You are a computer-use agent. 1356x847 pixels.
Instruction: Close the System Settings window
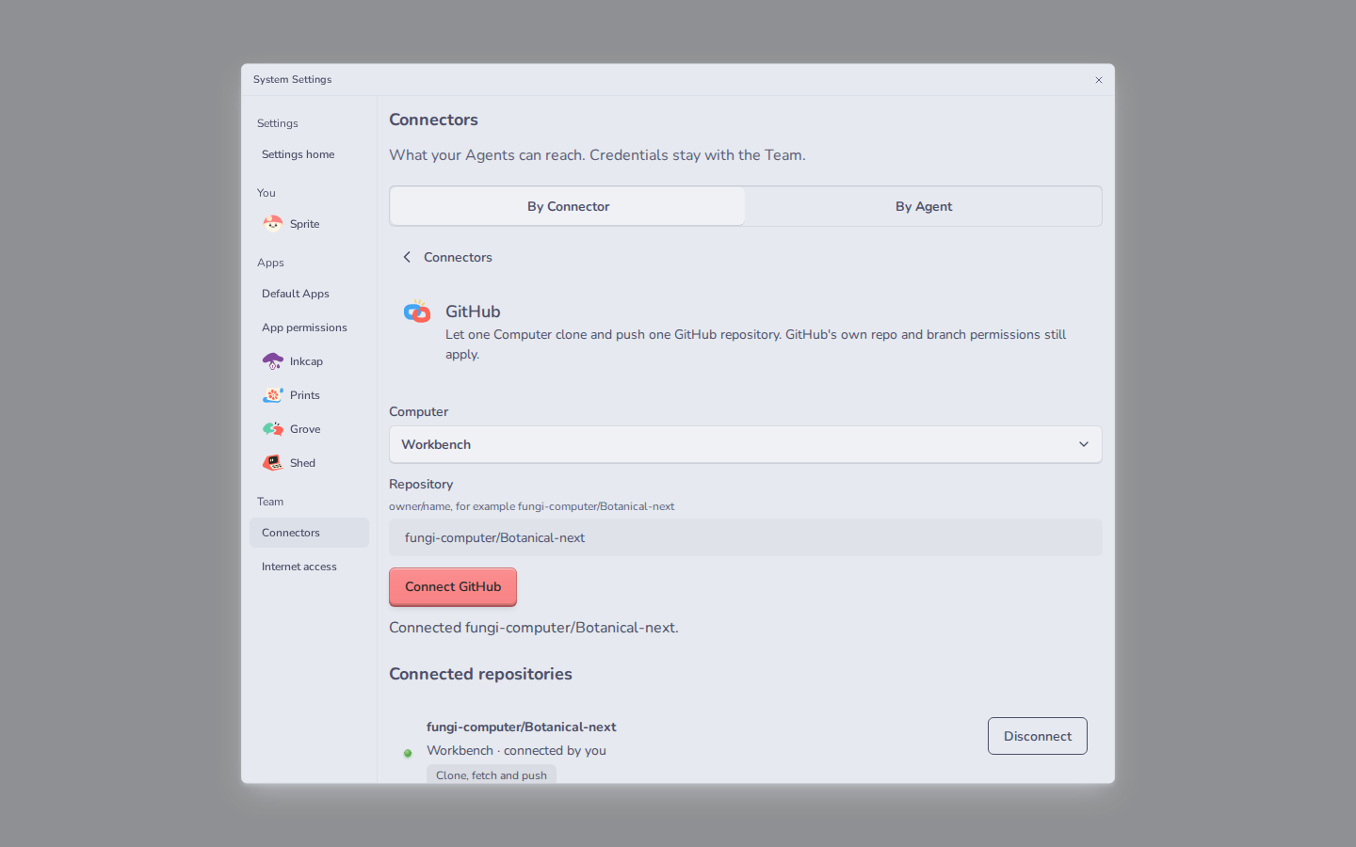tap(1099, 80)
